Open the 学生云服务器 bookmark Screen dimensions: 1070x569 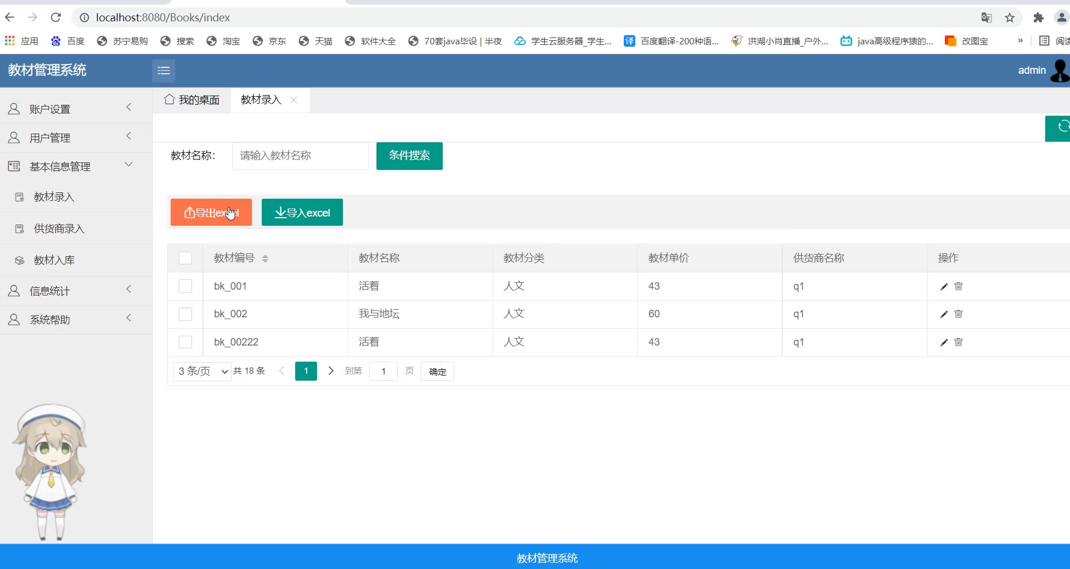[563, 41]
